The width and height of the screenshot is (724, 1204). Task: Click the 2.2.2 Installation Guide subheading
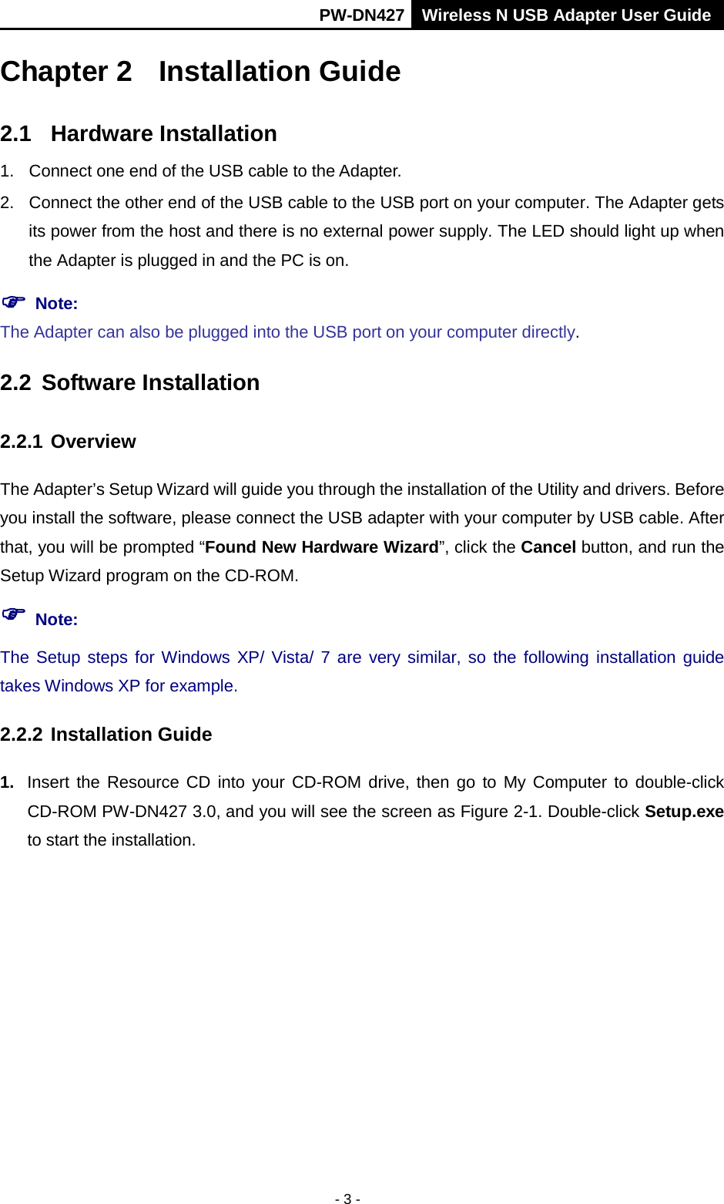[x=106, y=735]
